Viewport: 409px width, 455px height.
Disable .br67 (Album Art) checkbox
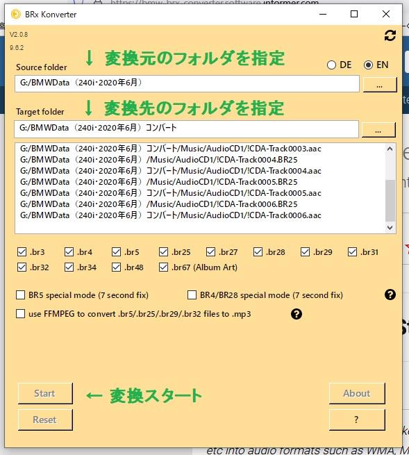click(164, 267)
